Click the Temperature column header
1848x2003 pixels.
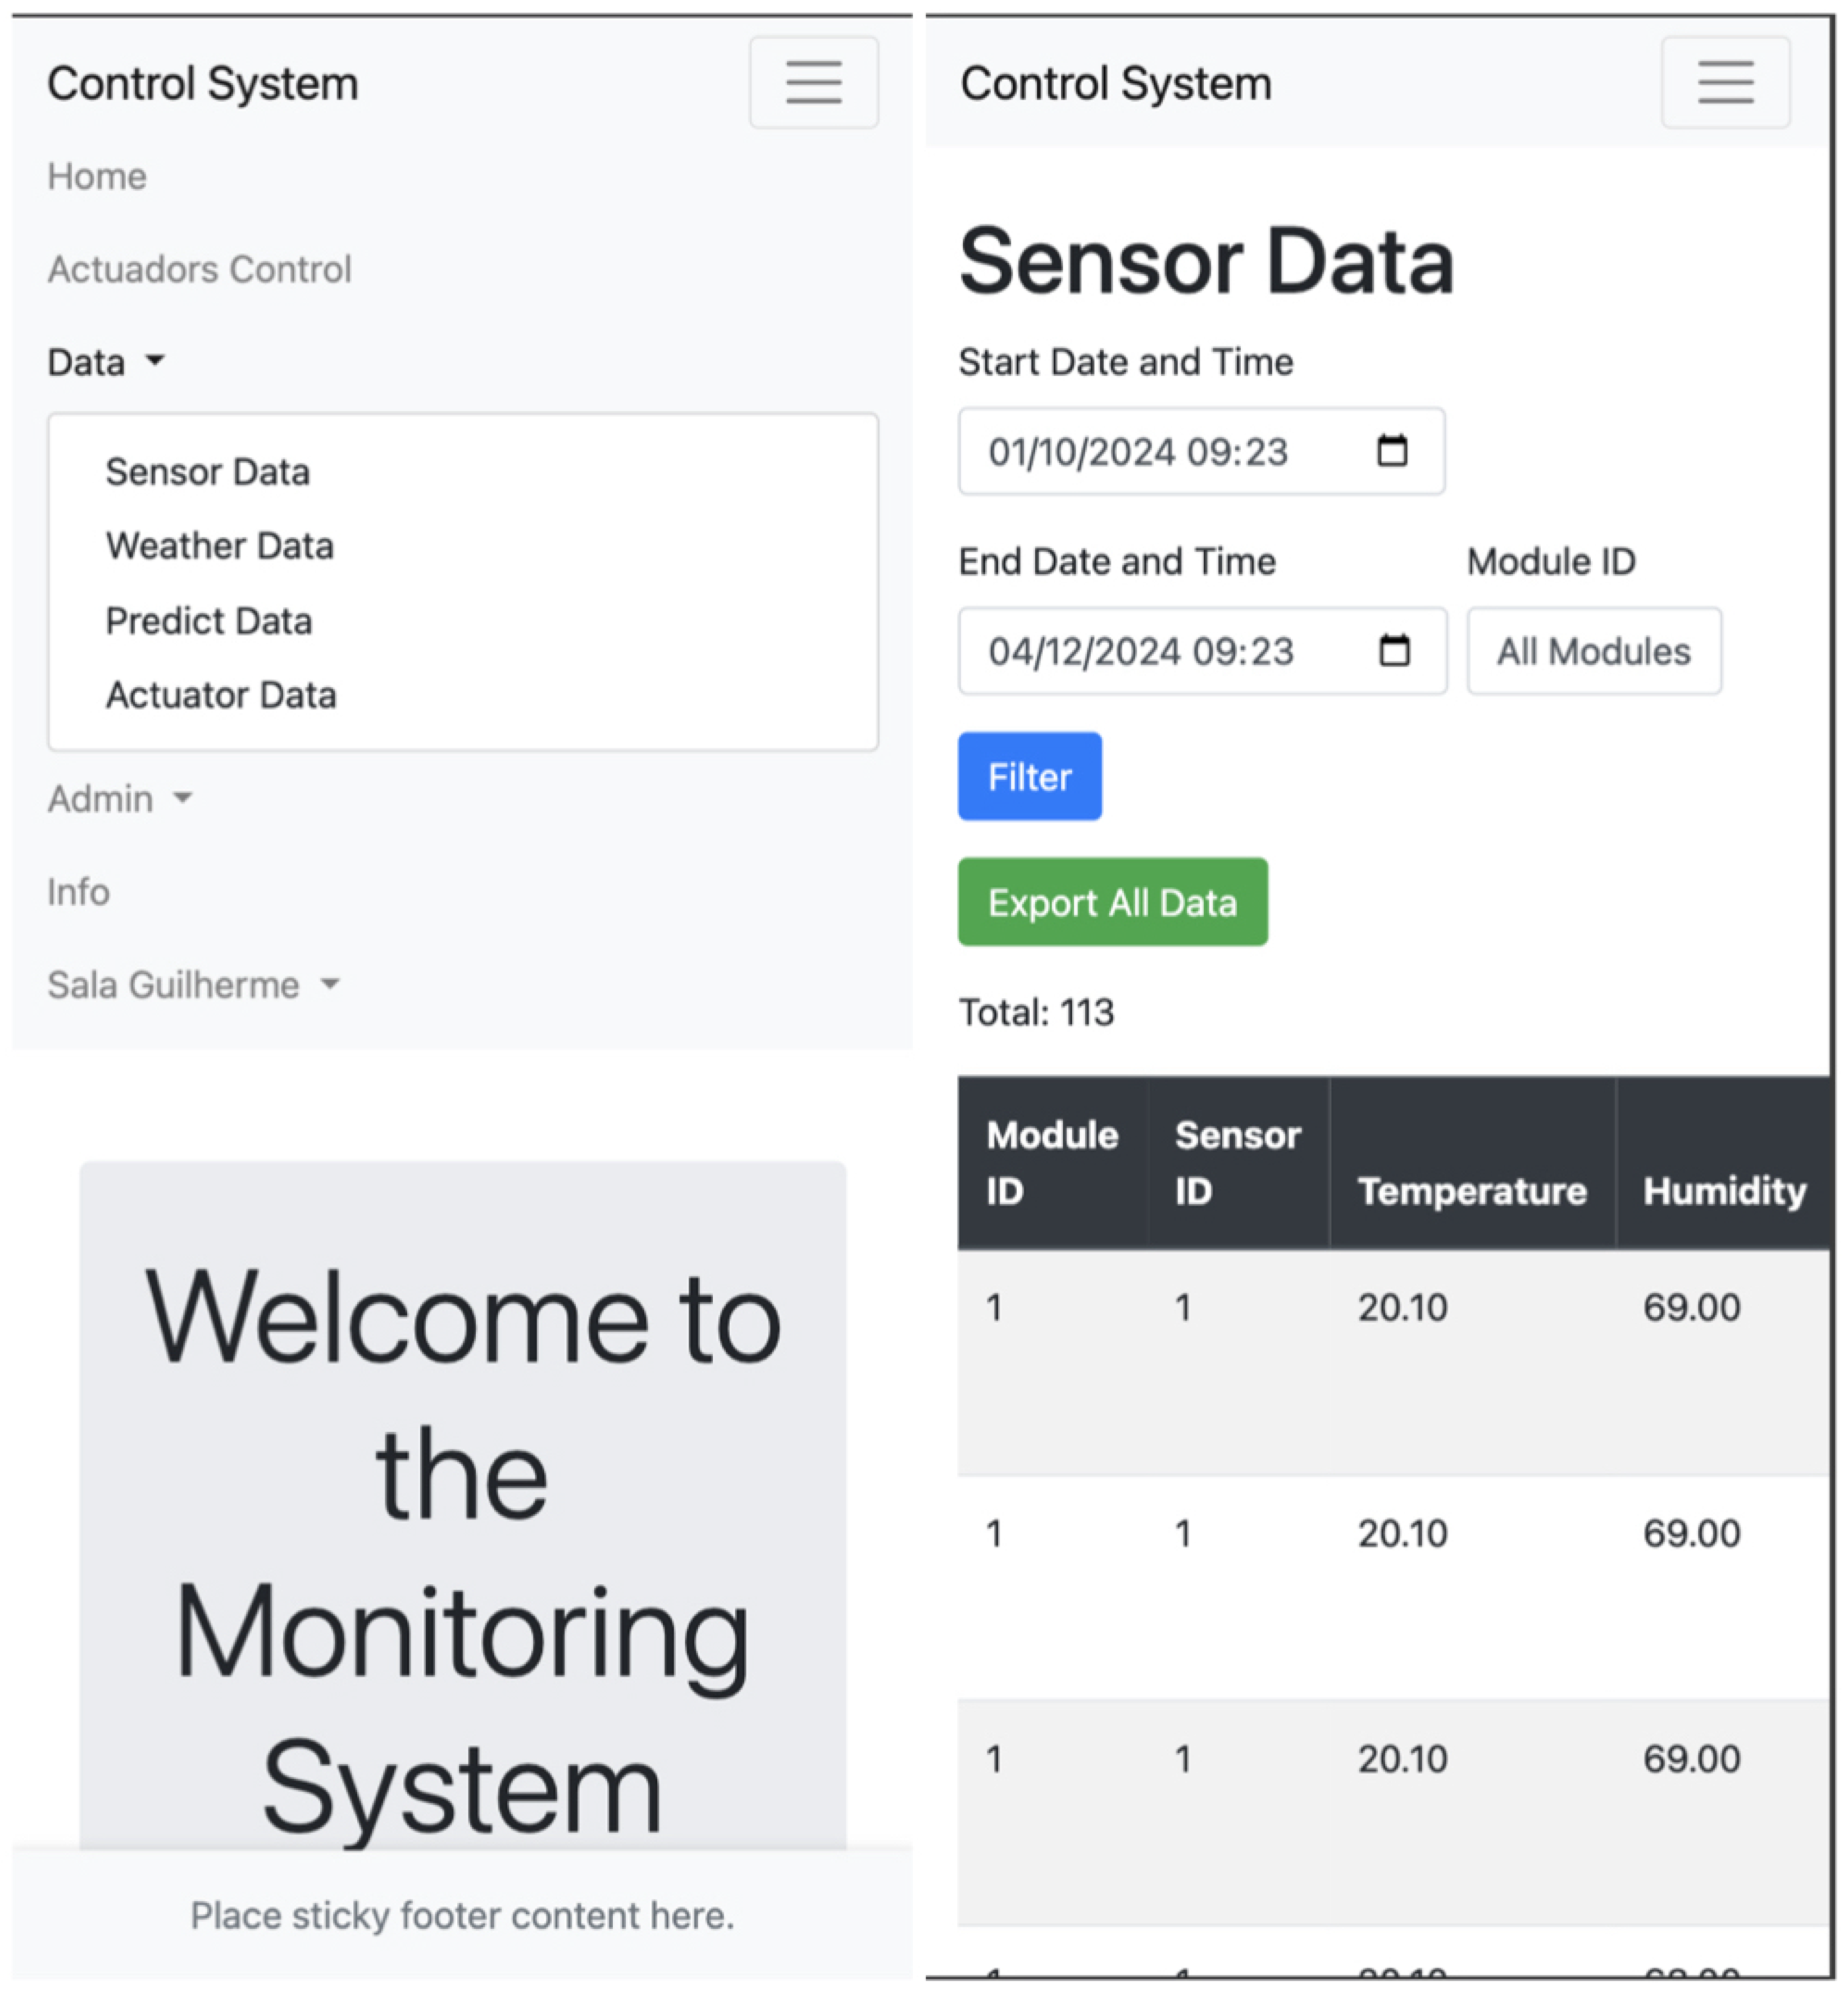tap(1471, 1190)
